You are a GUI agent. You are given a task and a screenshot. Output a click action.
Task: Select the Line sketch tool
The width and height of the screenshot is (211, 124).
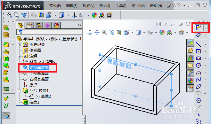tap(199, 44)
